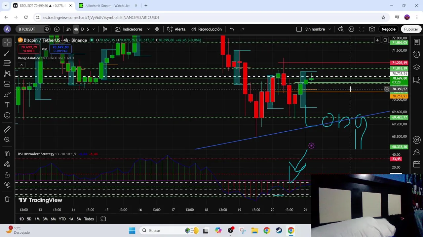Select the trend line drawing tool
The width and height of the screenshot is (423, 237).
pos(7,53)
